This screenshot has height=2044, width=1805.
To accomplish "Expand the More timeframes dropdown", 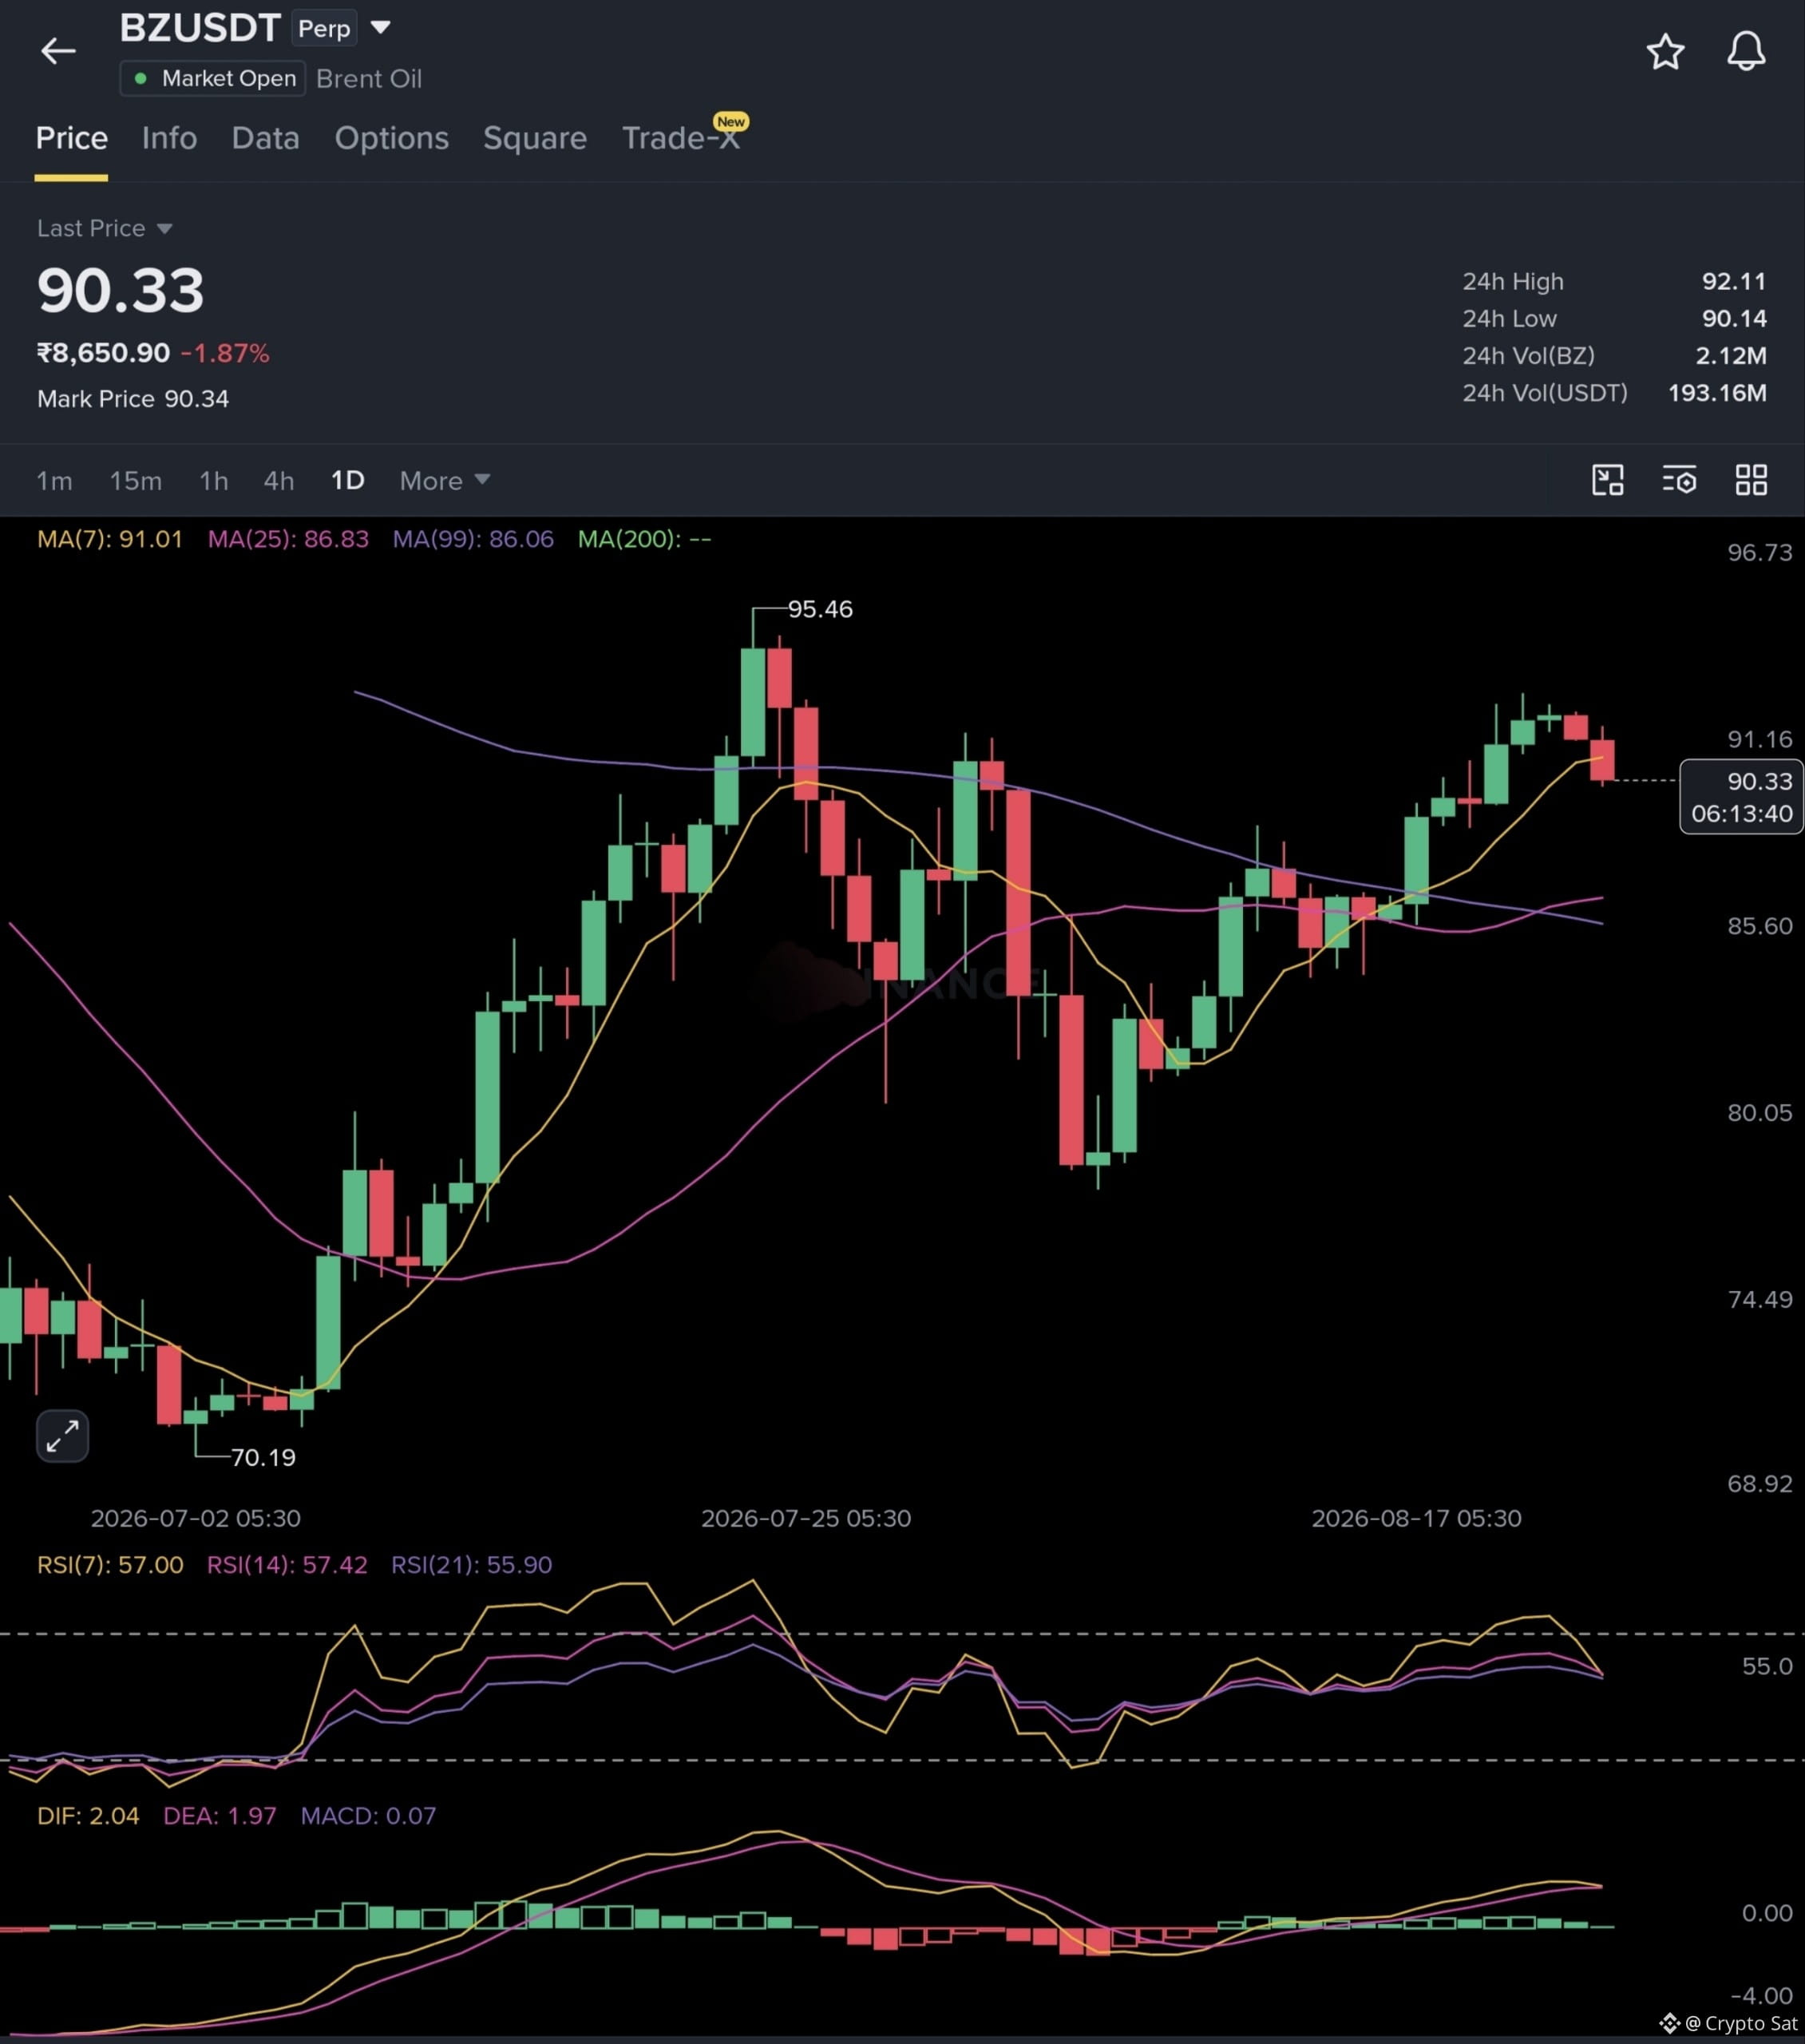I will [445, 481].
